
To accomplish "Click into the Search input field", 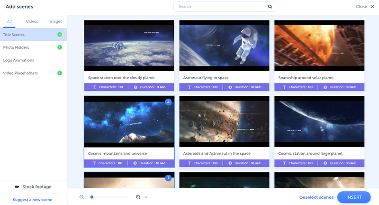I will pyautogui.click(x=220, y=7).
